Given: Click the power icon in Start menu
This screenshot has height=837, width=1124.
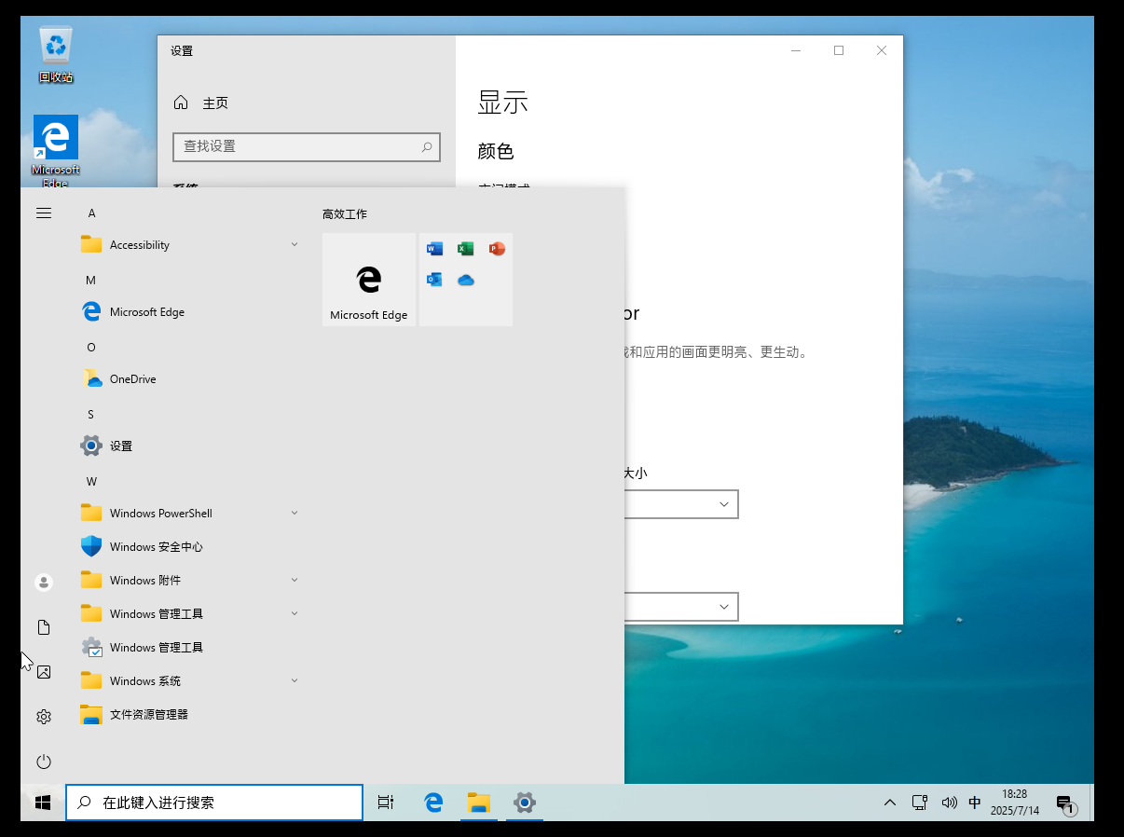Looking at the screenshot, I should click(x=44, y=762).
